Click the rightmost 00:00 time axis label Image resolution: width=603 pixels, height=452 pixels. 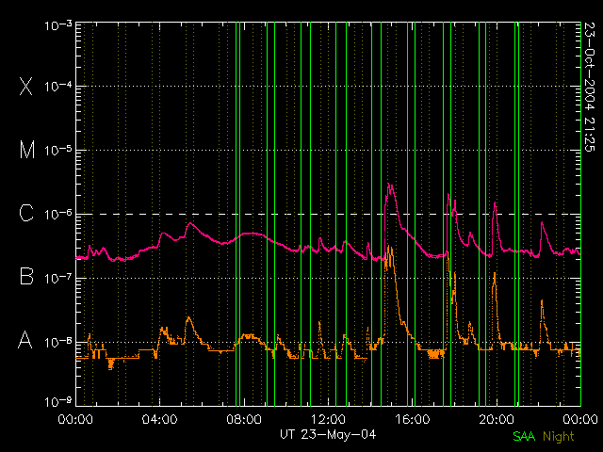point(580,419)
